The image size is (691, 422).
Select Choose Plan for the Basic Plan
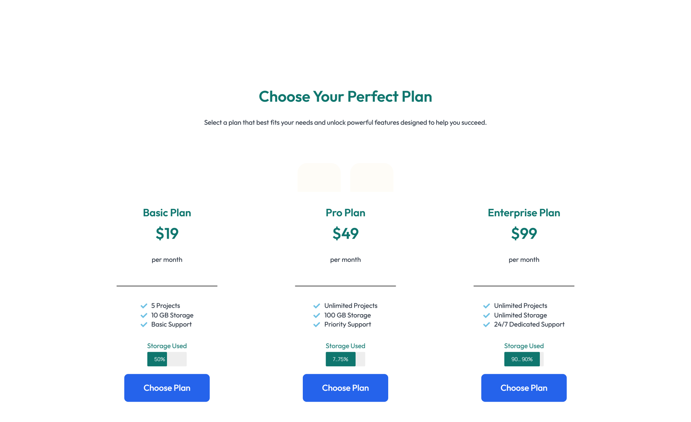pyautogui.click(x=167, y=388)
